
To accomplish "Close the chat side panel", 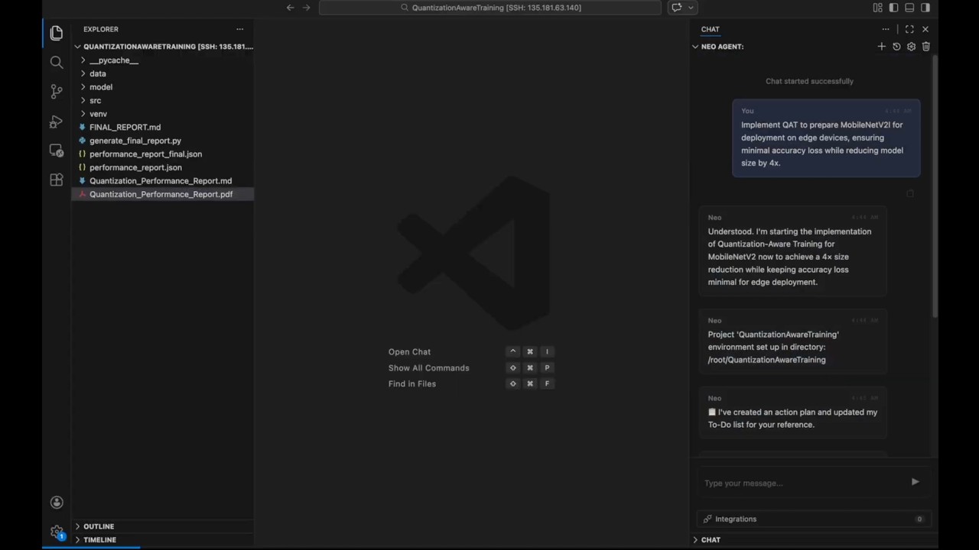I will pyautogui.click(x=925, y=29).
